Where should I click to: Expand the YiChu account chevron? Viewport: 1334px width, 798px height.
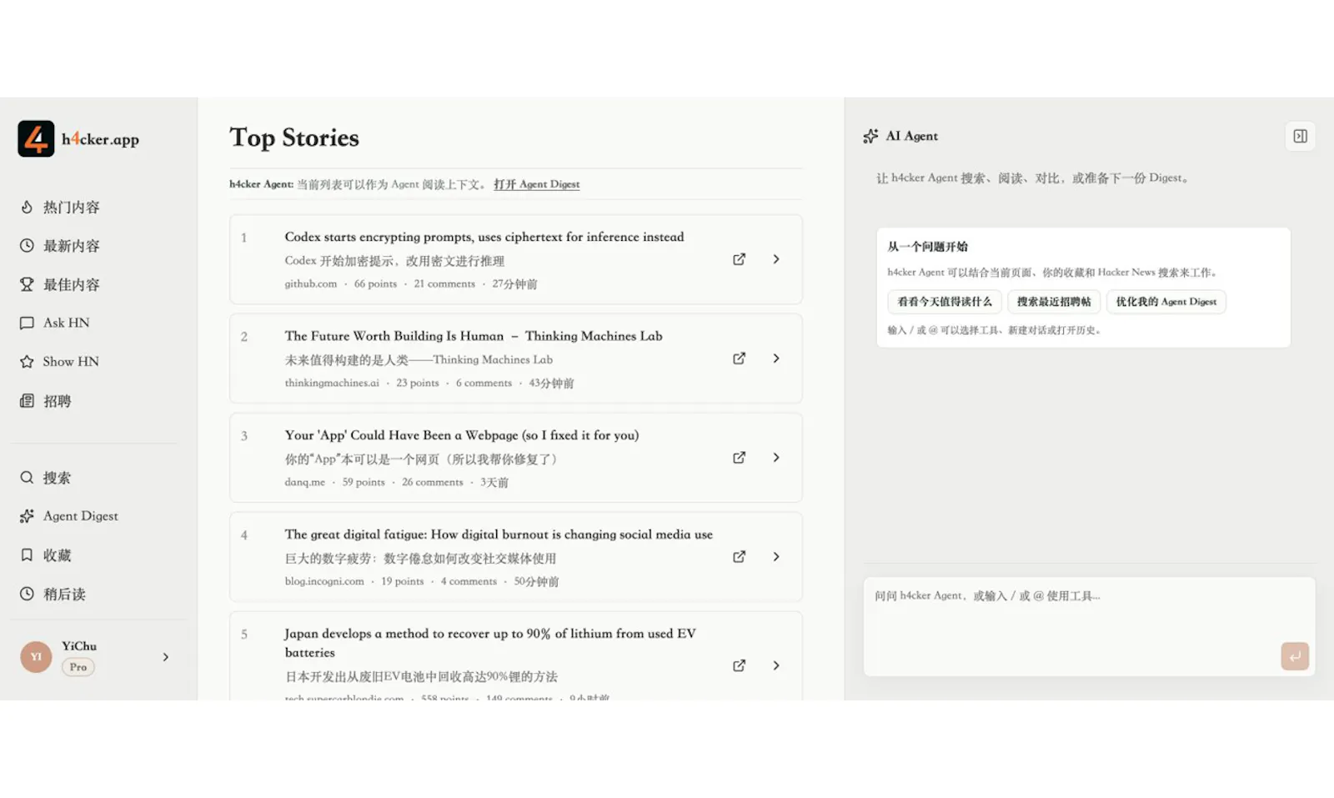coord(166,657)
